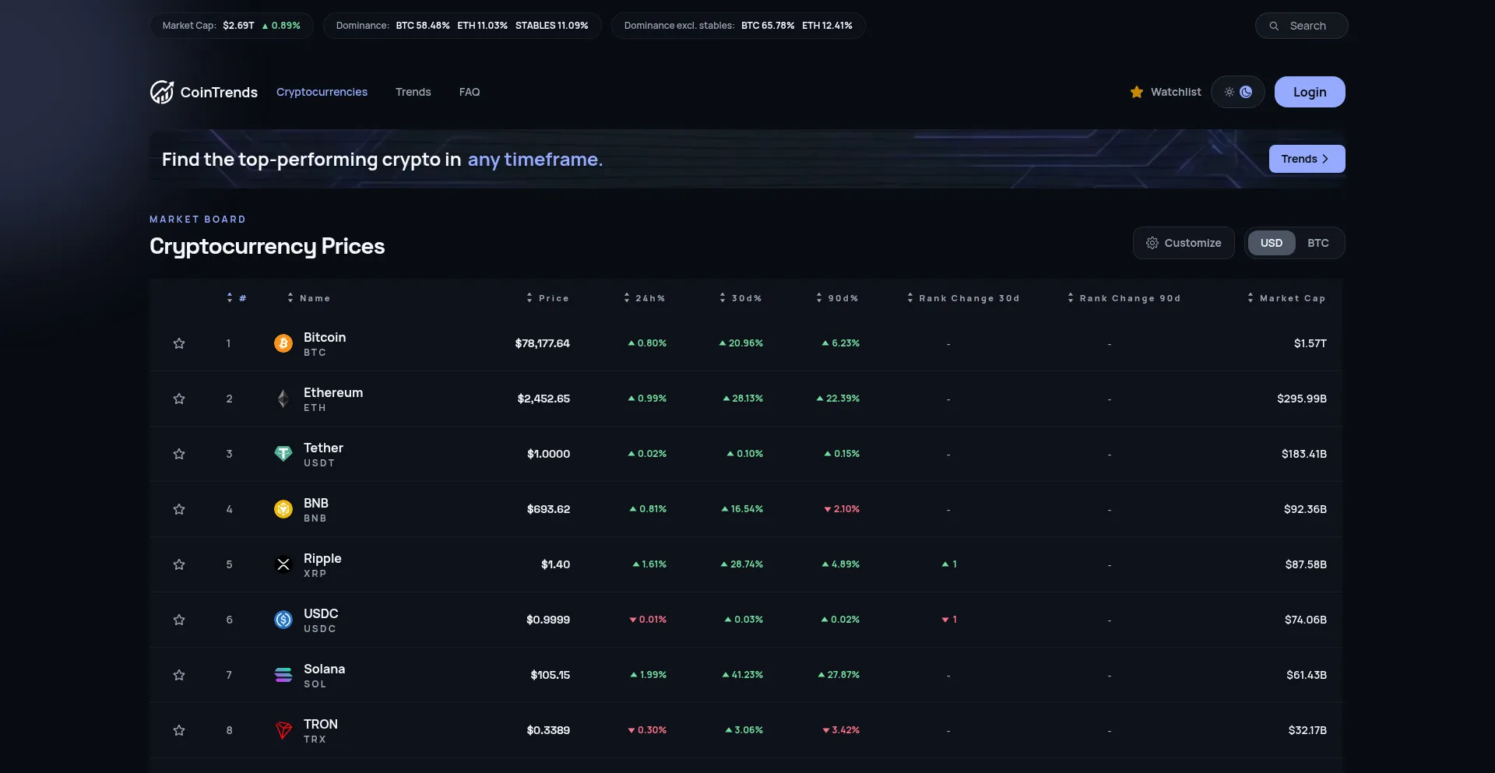Sort by 30d% change

740,298
